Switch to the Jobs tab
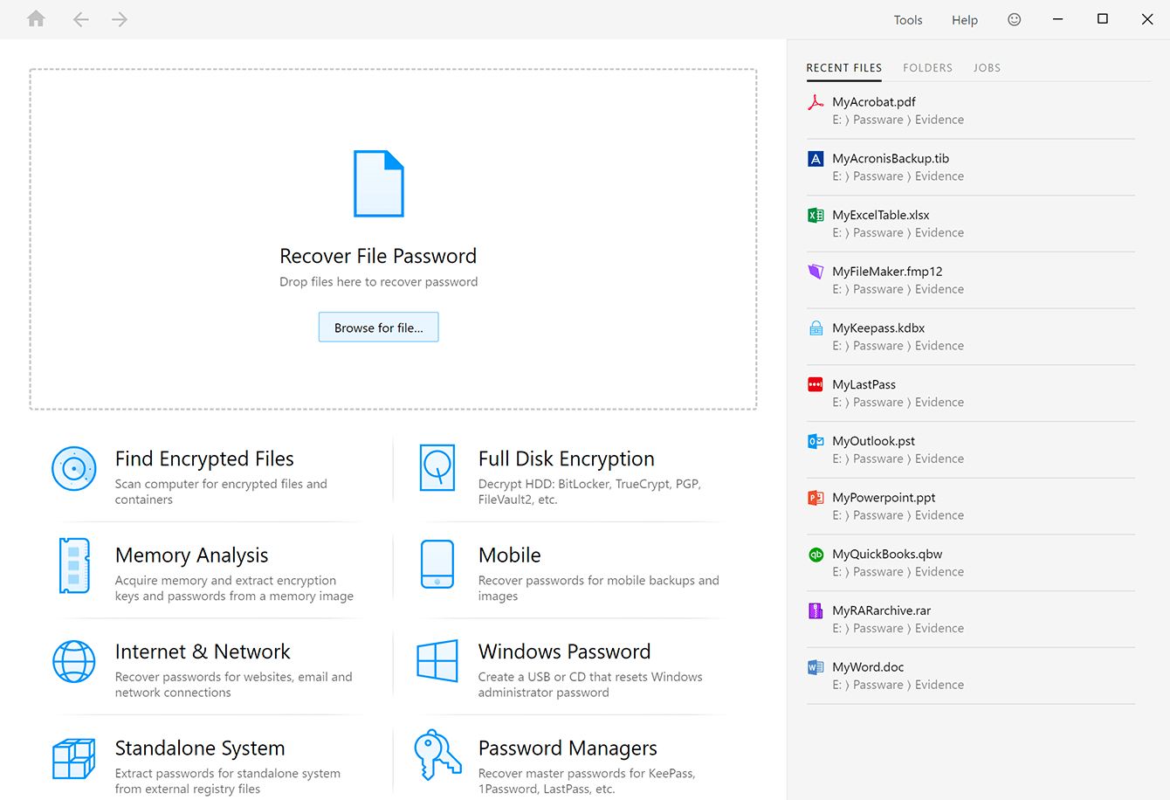Viewport: 1170px width, 800px height. tap(987, 68)
